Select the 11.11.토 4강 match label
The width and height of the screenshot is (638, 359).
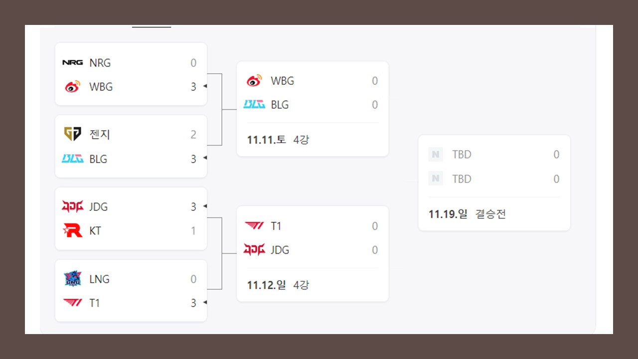(278, 140)
